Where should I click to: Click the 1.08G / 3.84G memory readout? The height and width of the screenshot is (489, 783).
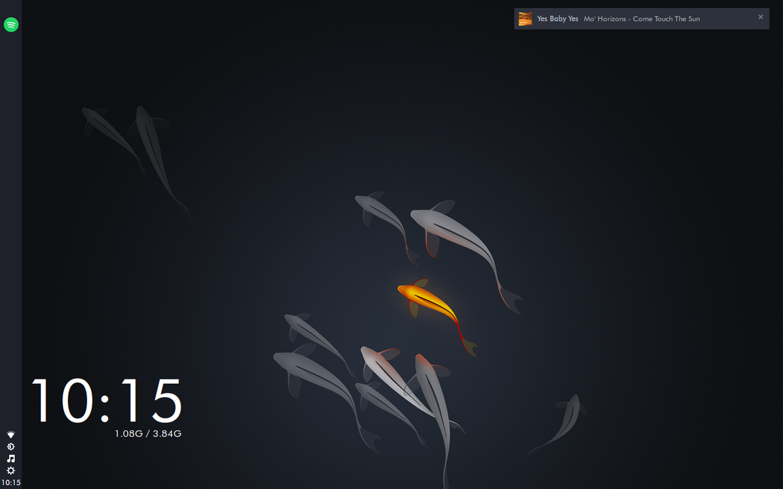click(x=148, y=434)
